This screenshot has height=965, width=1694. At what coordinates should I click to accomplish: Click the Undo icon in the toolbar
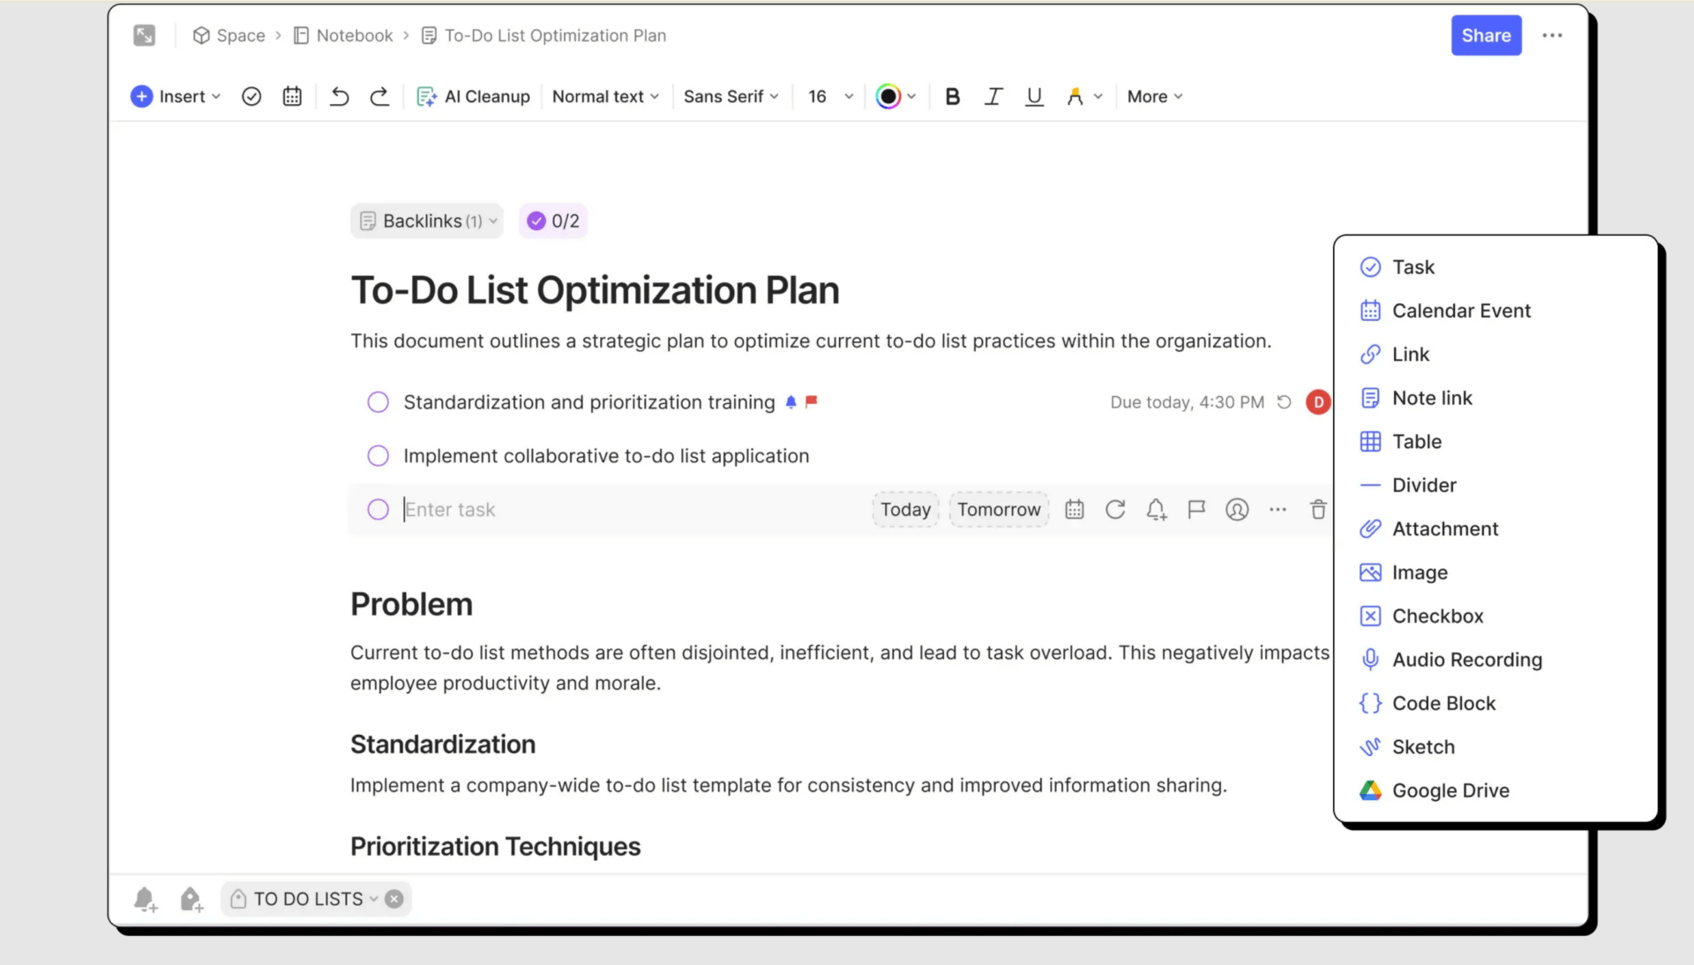coord(339,96)
